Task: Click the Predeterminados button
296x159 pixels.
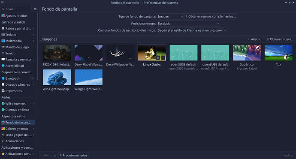Action: click(x=73, y=156)
